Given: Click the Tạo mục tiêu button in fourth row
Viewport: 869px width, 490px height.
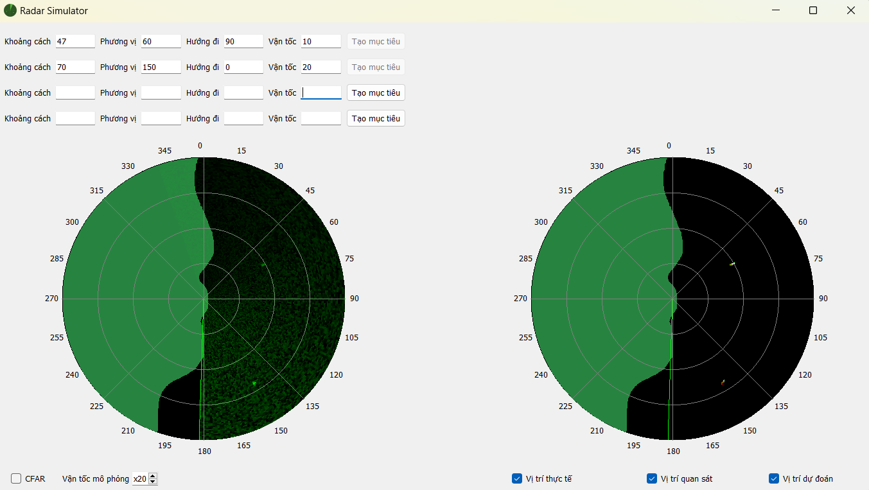Looking at the screenshot, I should click(376, 118).
